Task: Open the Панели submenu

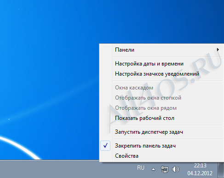Action: tap(162, 50)
